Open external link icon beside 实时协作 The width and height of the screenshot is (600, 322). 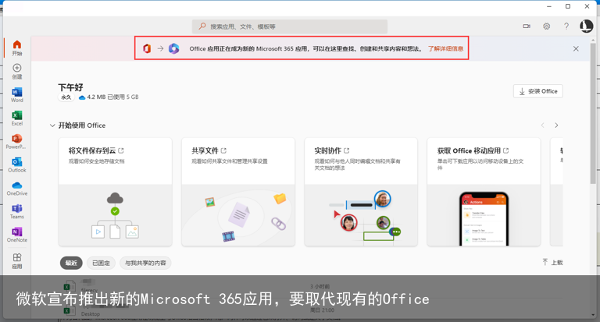coord(346,150)
